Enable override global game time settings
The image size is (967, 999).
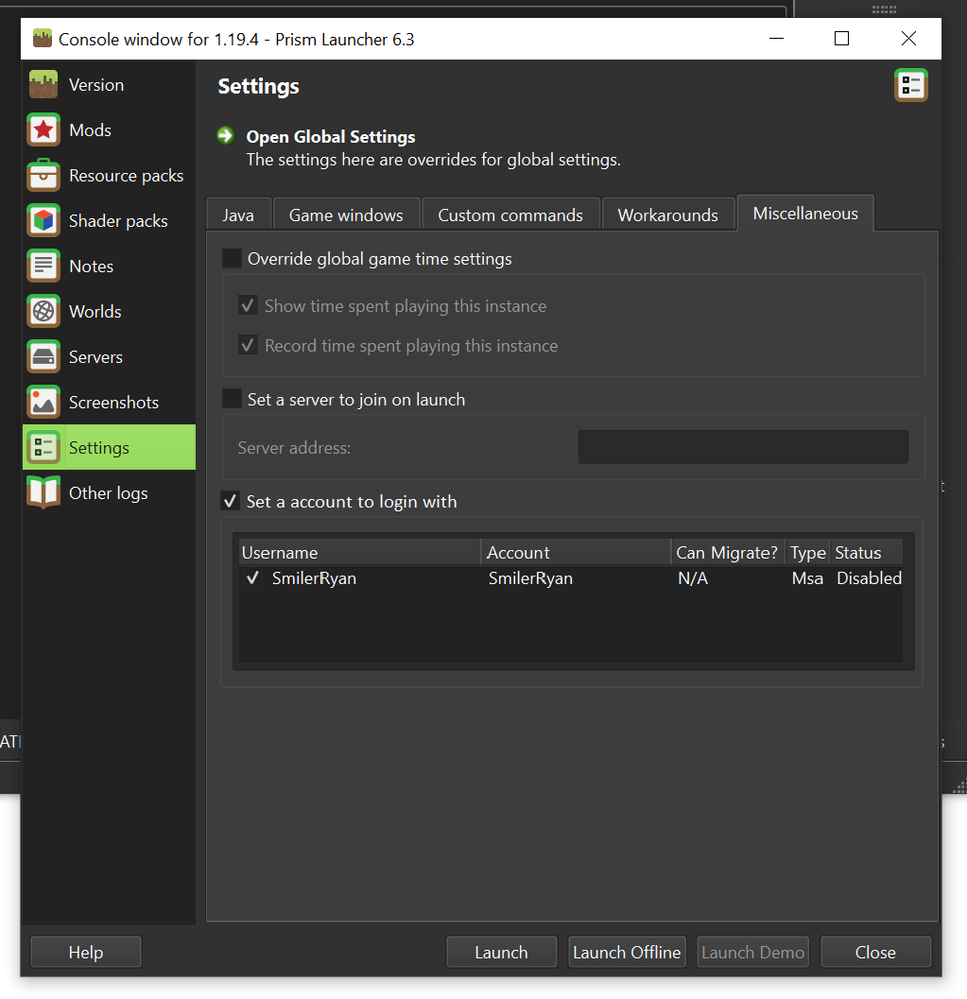pos(232,258)
